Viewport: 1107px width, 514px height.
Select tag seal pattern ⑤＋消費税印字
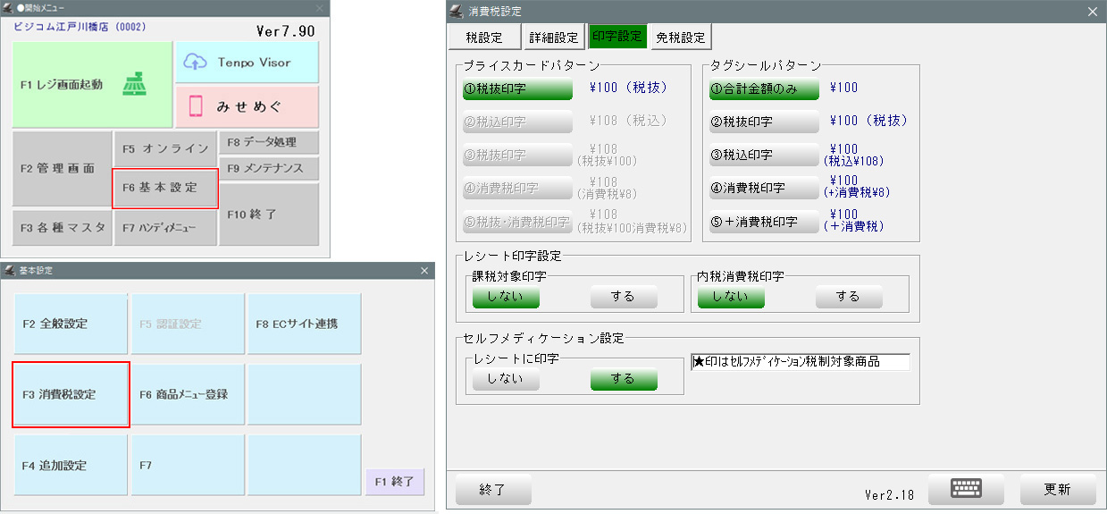(x=763, y=221)
